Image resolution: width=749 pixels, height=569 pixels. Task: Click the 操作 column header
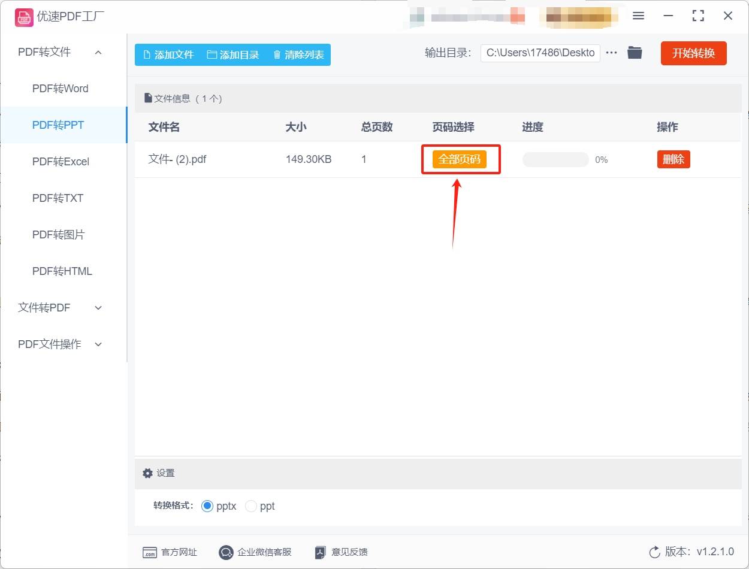[668, 127]
